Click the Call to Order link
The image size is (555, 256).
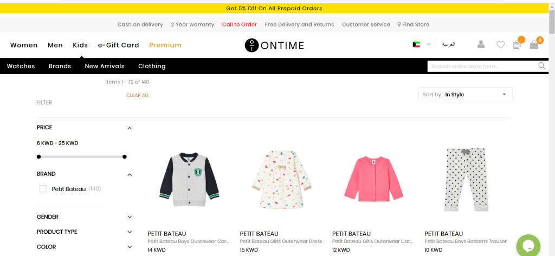pos(240,24)
